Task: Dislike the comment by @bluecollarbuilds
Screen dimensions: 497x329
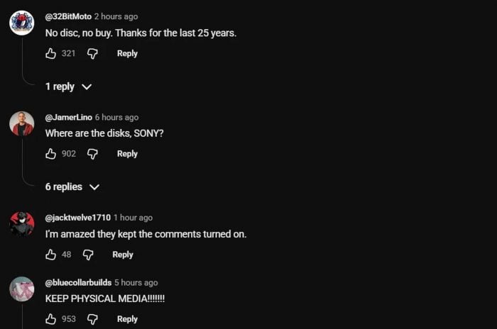Action: click(92, 319)
